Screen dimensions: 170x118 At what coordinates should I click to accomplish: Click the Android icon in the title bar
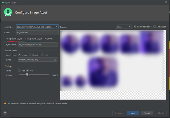pos(3,2)
